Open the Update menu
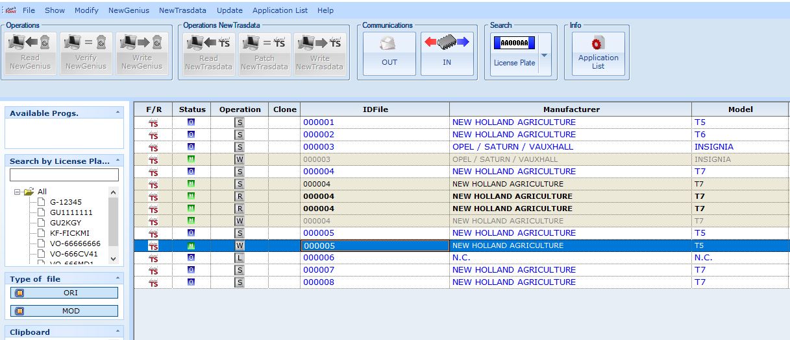Screen dimensions: 790x340 tap(230, 10)
